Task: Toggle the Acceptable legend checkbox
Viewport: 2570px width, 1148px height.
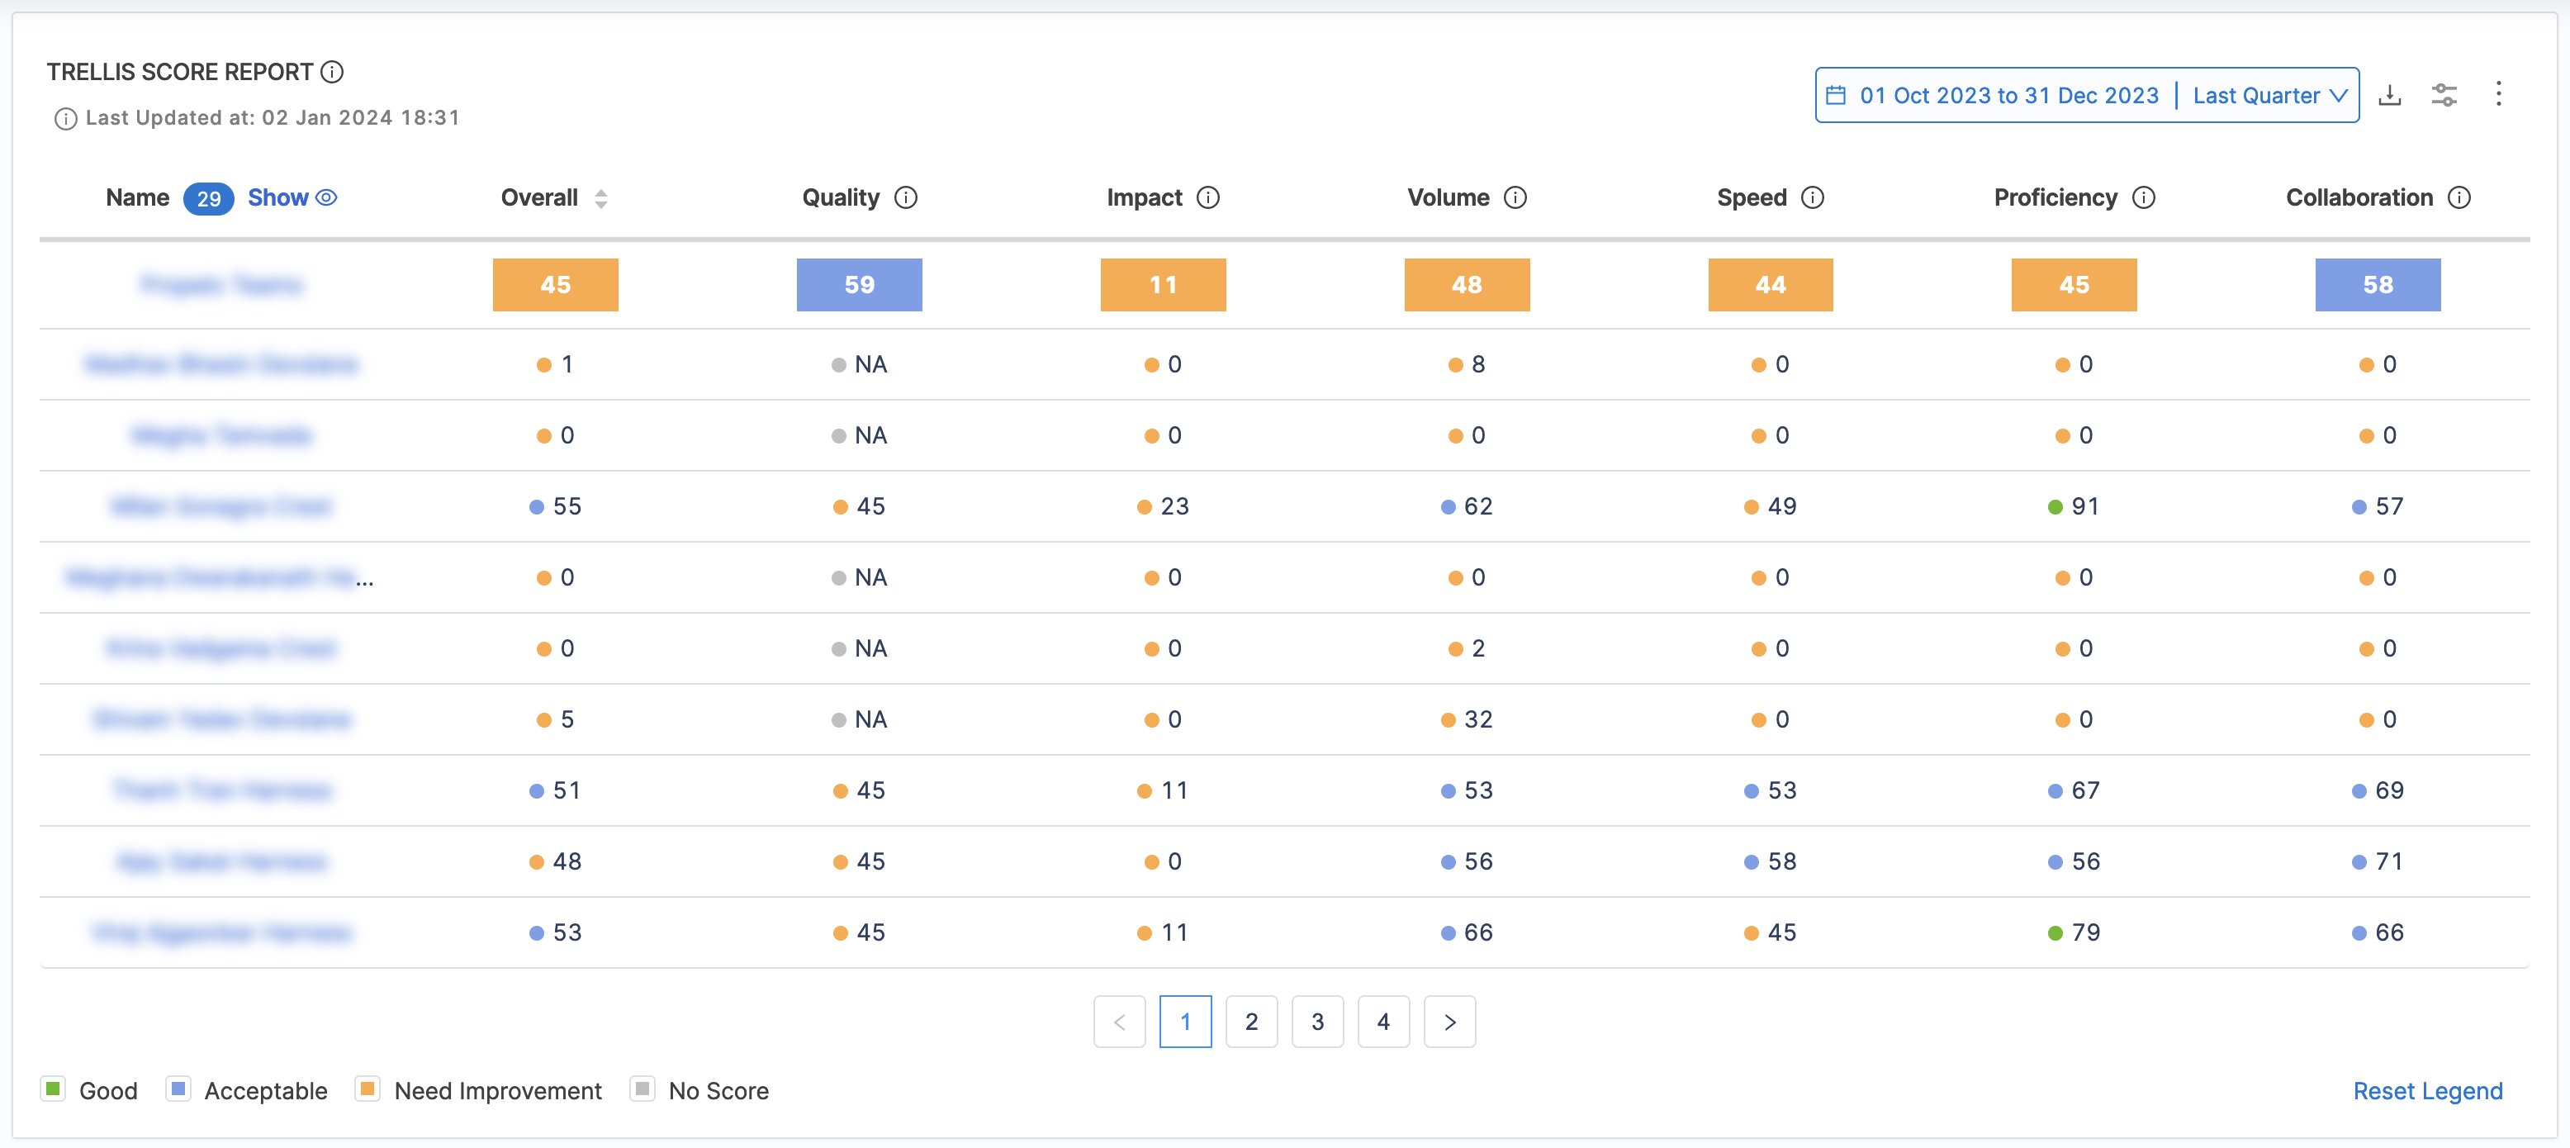Action: coord(178,1089)
